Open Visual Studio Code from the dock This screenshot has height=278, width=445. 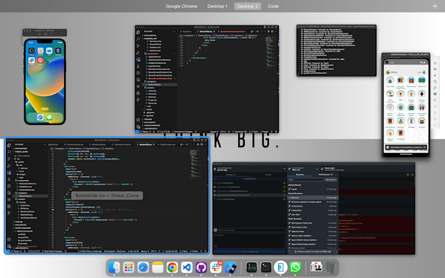[x=187, y=268]
